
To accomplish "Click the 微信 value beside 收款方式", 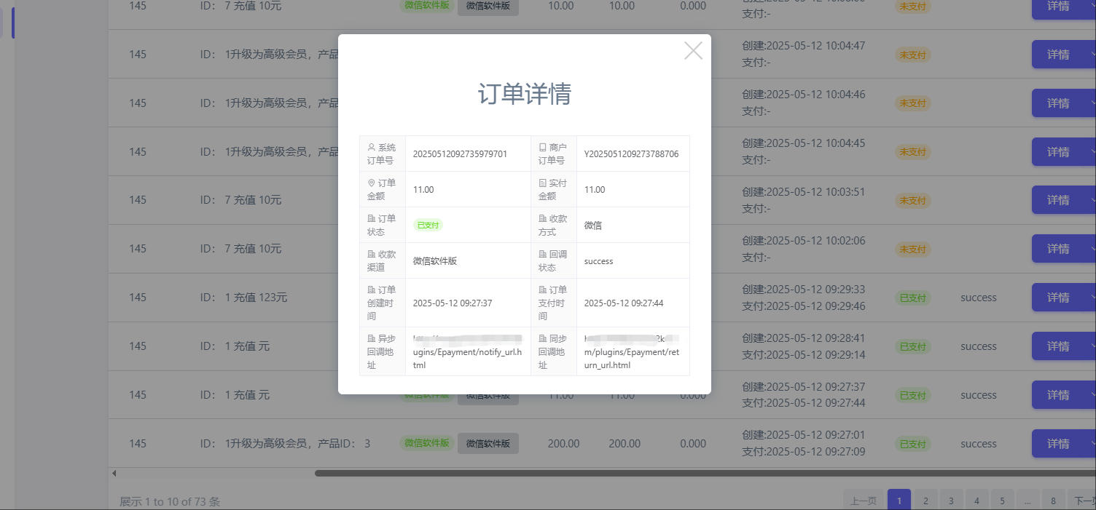I will tap(593, 226).
